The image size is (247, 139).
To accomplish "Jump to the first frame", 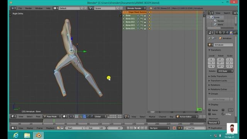I will pos(128,128).
